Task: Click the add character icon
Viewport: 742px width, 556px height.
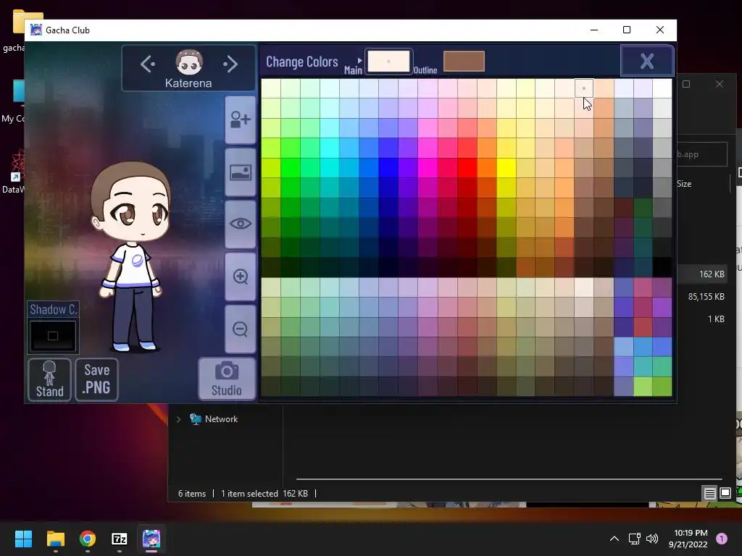Action: pyautogui.click(x=241, y=119)
